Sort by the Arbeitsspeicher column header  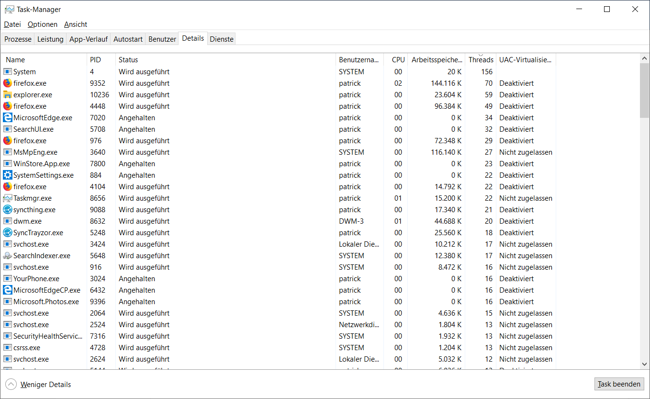(437, 60)
